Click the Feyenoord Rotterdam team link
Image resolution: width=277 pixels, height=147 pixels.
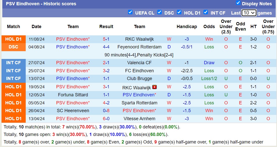[x=139, y=47]
